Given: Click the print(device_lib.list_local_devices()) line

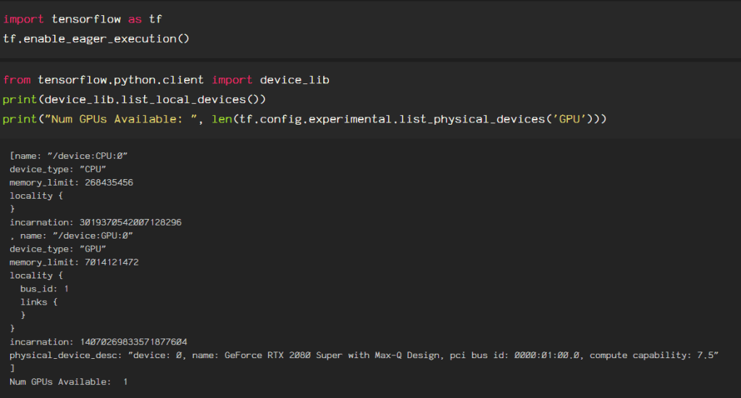Looking at the screenshot, I should 135,99.
